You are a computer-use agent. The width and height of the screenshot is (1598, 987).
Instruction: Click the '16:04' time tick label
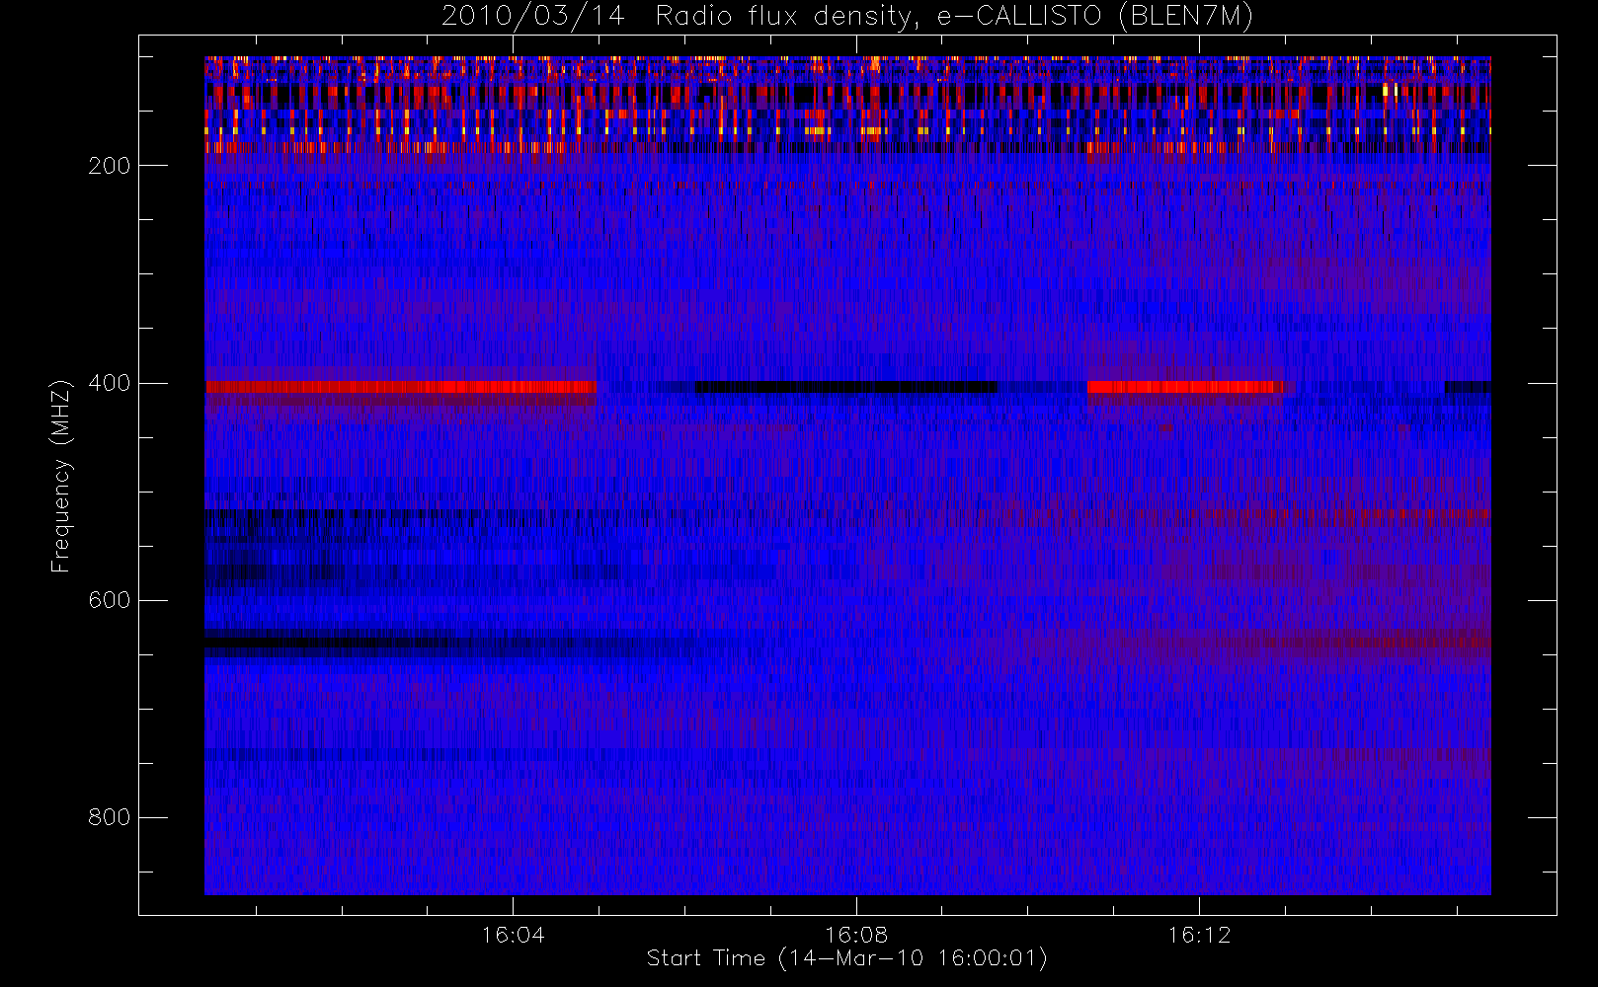click(x=513, y=935)
